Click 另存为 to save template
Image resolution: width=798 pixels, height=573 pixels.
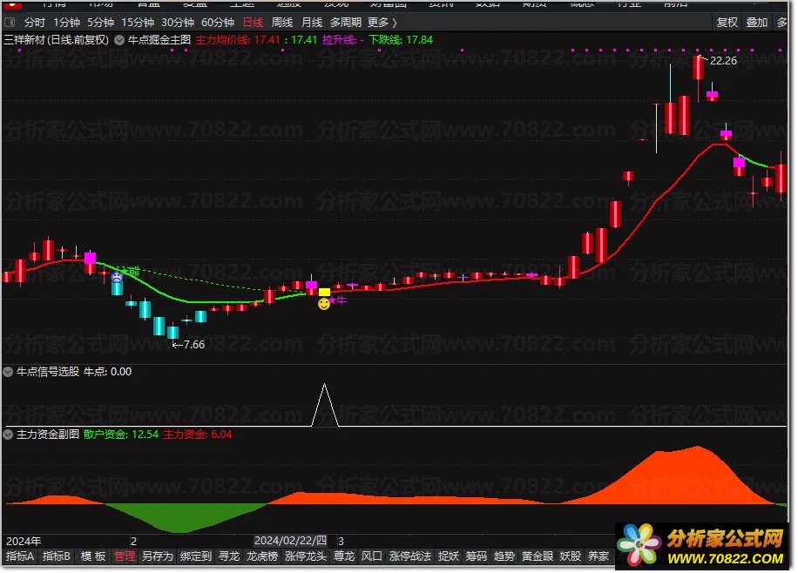pos(158,556)
